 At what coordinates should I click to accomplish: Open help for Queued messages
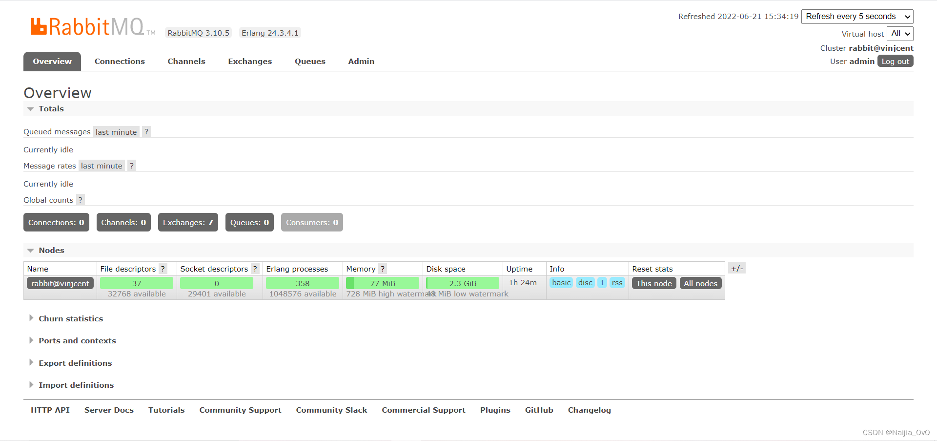[x=146, y=132]
